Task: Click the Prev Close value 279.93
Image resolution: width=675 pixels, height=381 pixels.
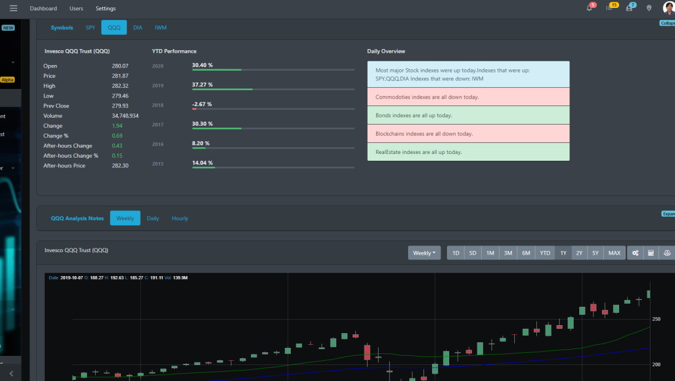Action: coord(120,106)
